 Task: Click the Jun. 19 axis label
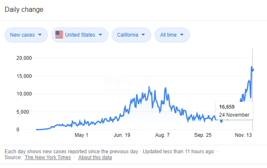point(122,135)
